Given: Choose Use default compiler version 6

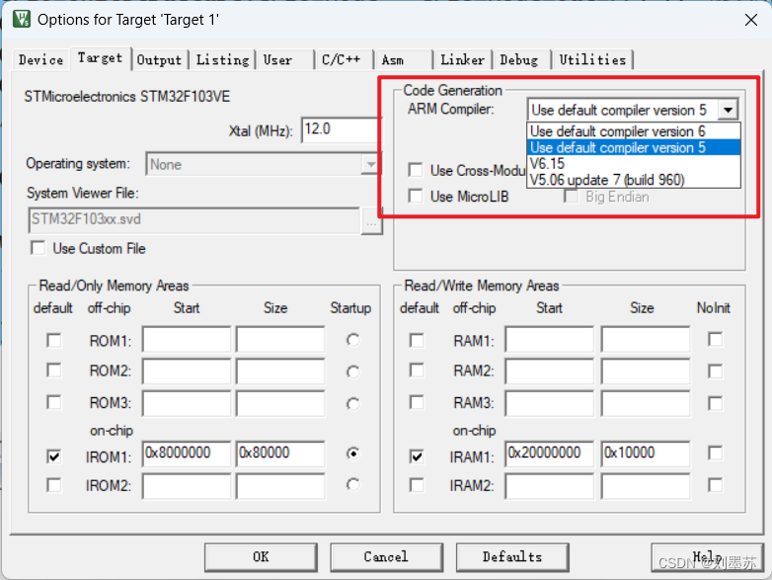Looking at the screenshot, I should tap(633, 131).
